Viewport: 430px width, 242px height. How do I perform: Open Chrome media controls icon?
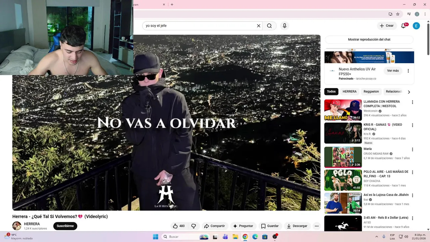(409, 14)
